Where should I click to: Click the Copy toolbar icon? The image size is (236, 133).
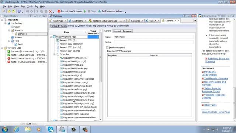tap(42, 11)
